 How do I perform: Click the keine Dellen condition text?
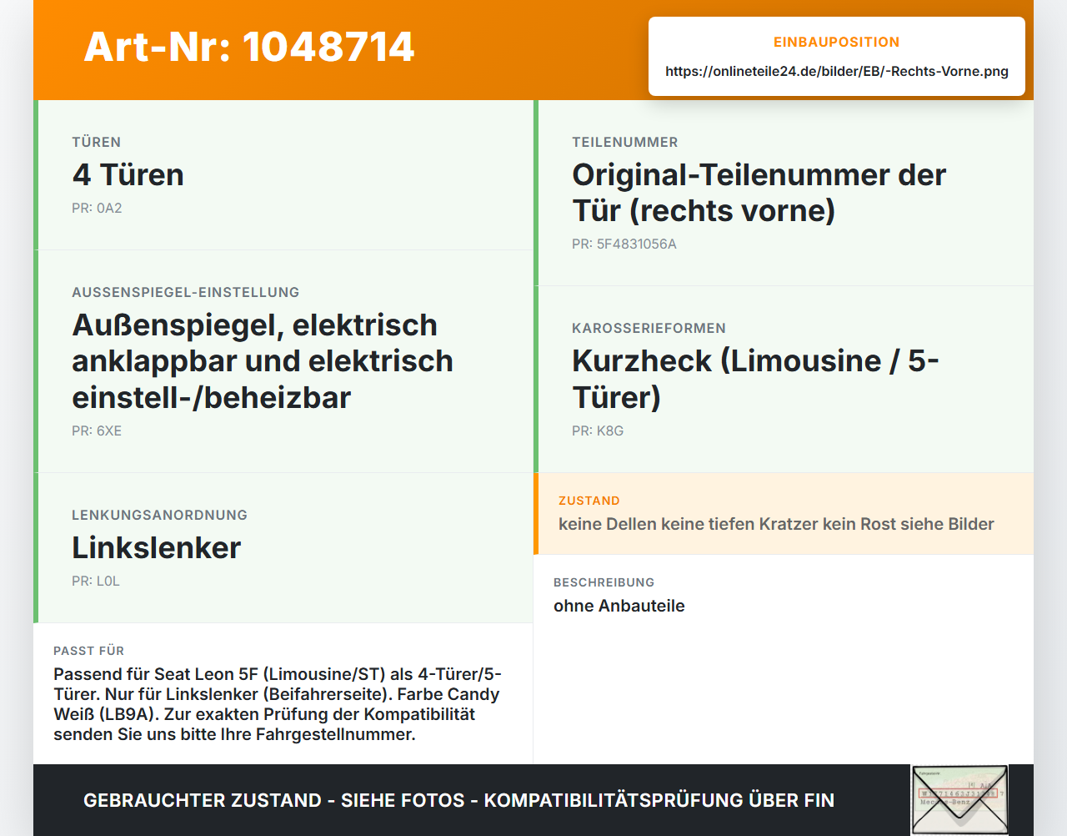point(776,525)
